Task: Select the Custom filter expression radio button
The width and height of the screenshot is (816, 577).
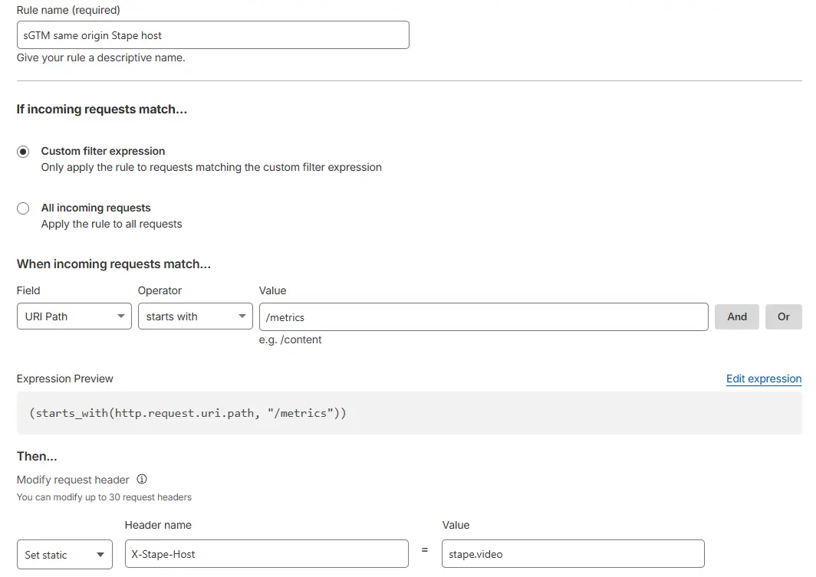Action: [23, 152]
